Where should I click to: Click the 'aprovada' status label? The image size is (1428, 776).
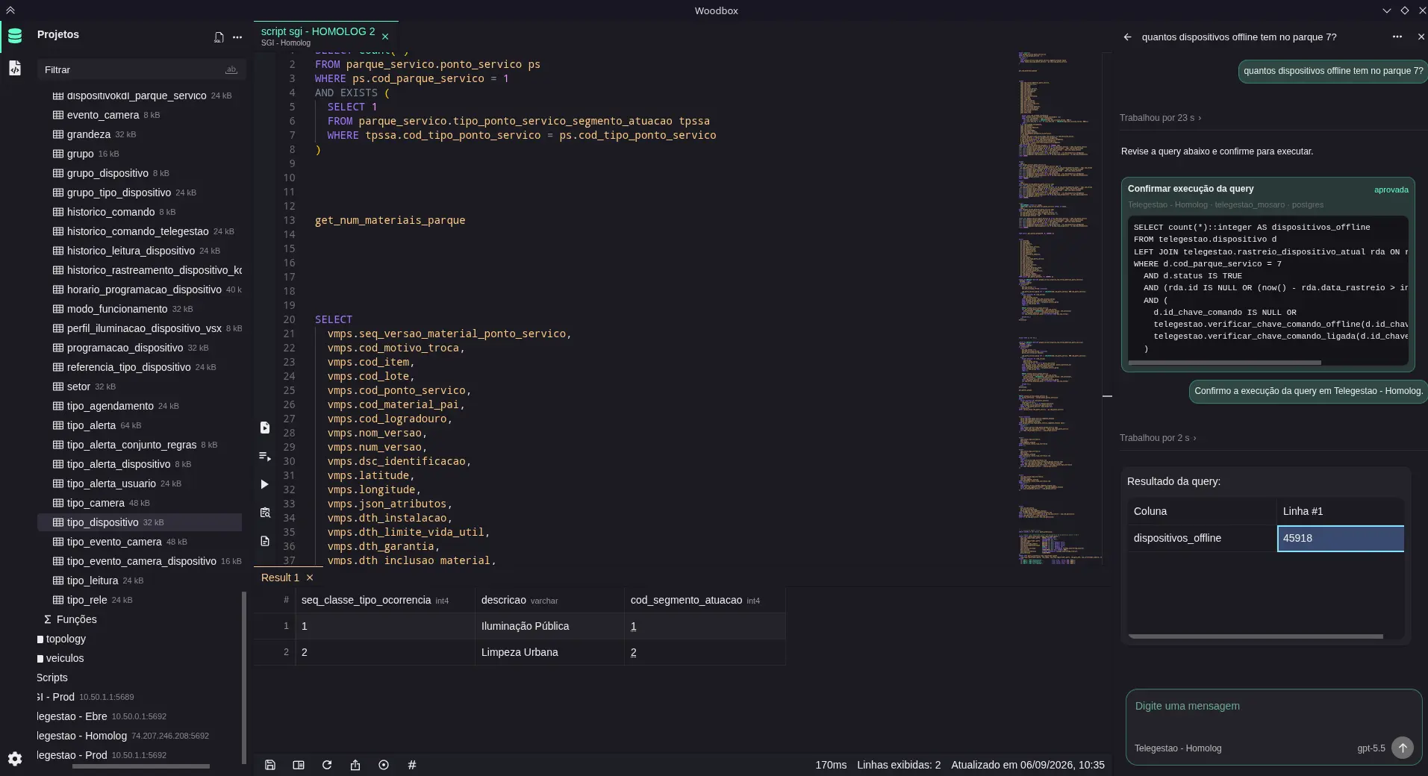point(1391,190)
